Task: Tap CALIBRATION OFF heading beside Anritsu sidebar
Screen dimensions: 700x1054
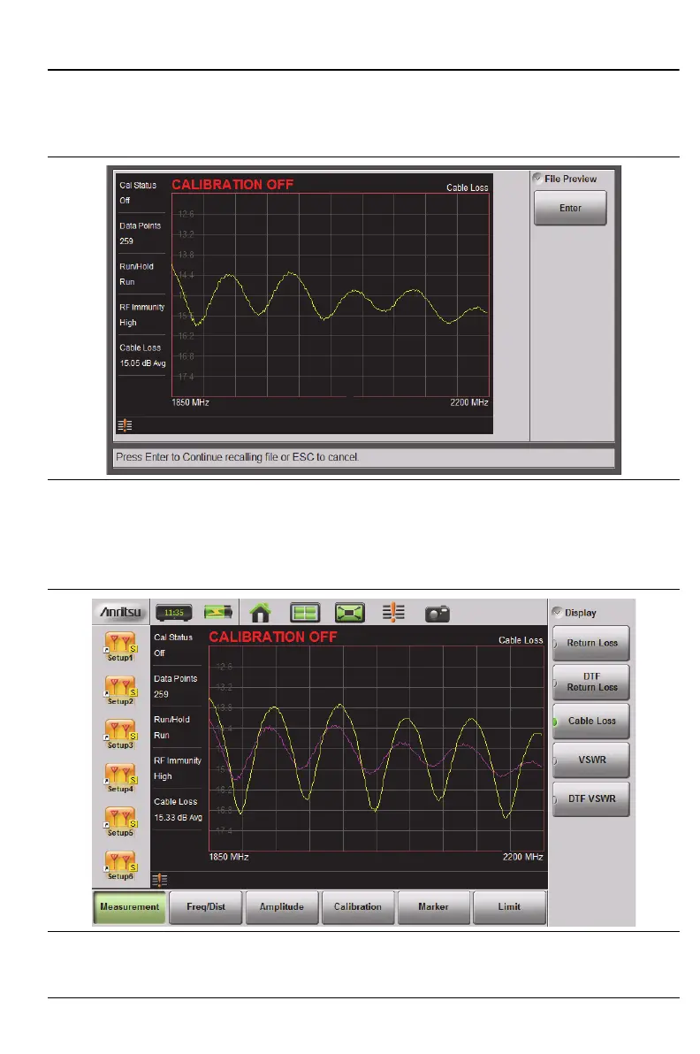Action: (273, 637)
